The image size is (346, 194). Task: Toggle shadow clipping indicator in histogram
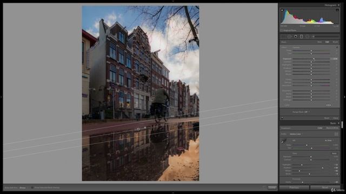282,10
